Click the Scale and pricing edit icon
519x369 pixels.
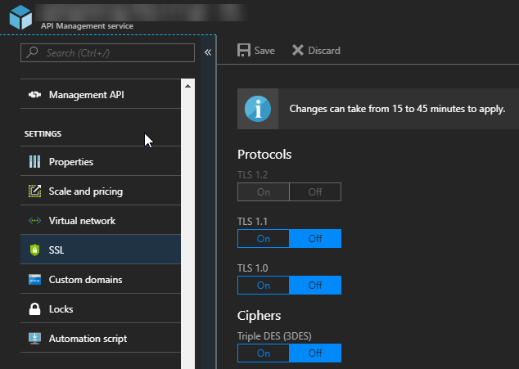point(34,191)
